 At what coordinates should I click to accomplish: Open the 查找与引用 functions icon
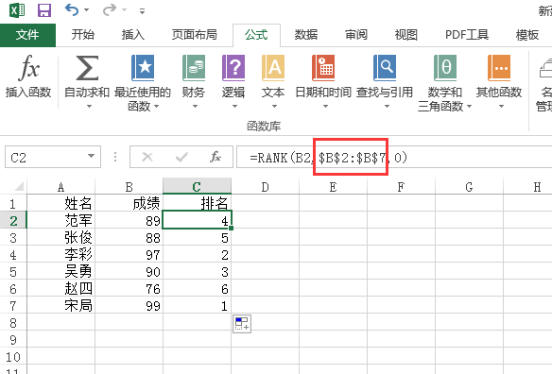[x=385, y=68]
